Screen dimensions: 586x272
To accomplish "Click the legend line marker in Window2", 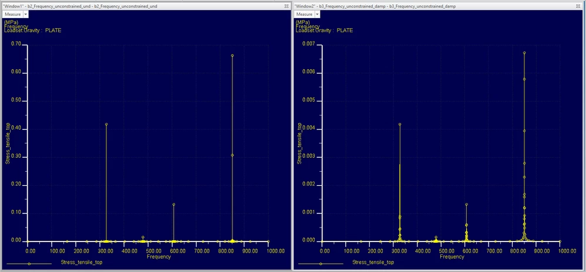I will pyautogui.click(x=321, y=264).
